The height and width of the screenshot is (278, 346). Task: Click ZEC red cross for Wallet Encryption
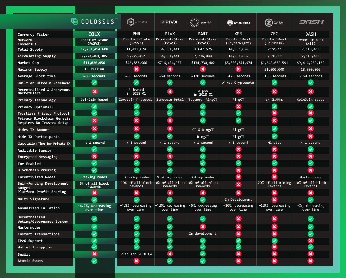point(274,247)
